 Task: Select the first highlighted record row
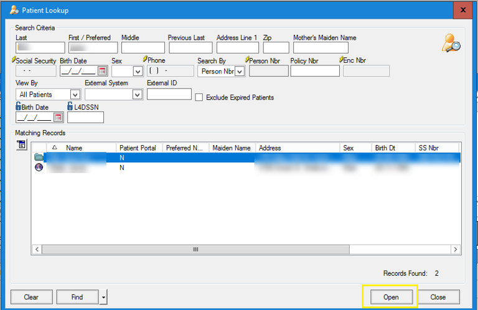246,157
